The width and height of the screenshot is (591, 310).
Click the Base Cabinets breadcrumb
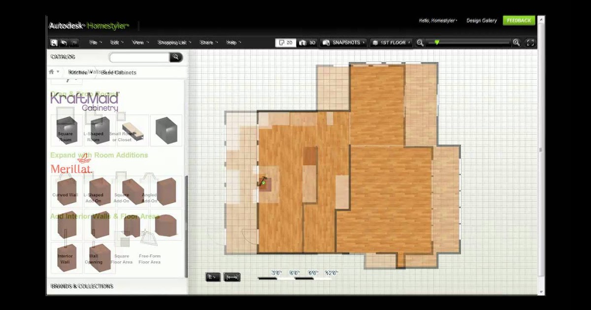click(x=119, y=72)
